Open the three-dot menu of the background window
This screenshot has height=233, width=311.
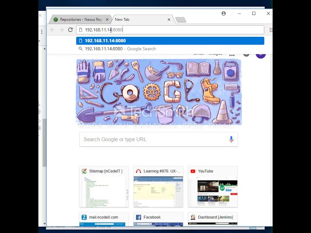[x=42, y=32]
